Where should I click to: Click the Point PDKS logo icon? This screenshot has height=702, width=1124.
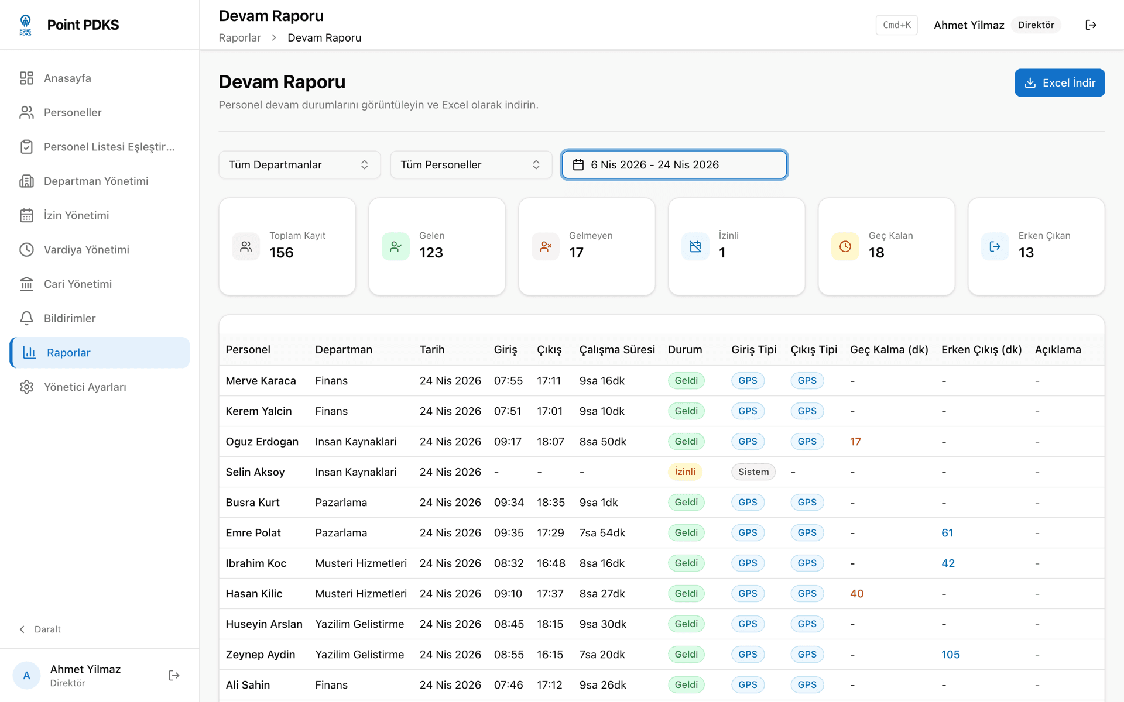25,25
